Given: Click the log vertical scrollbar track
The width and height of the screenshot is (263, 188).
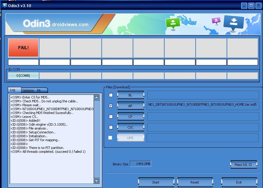Looking at the screenshot, I should click(x=96, y=139).
